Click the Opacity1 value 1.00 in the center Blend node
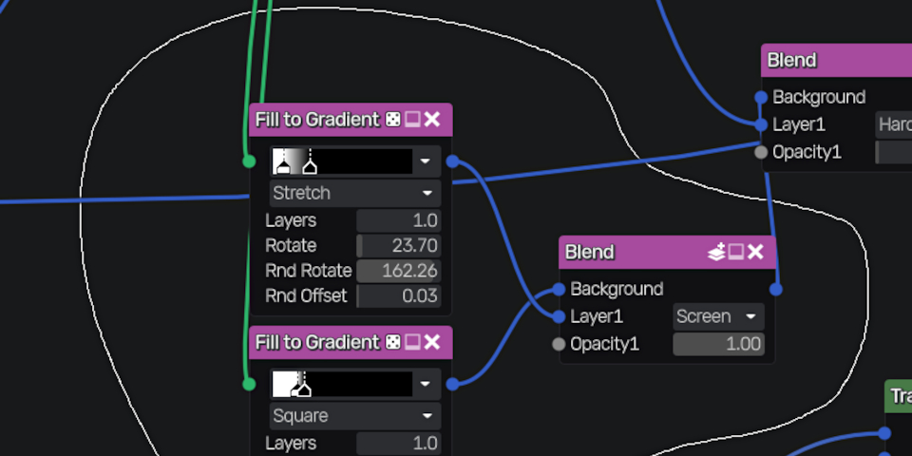The image size is (912, 456). click(x=718, y=344)
